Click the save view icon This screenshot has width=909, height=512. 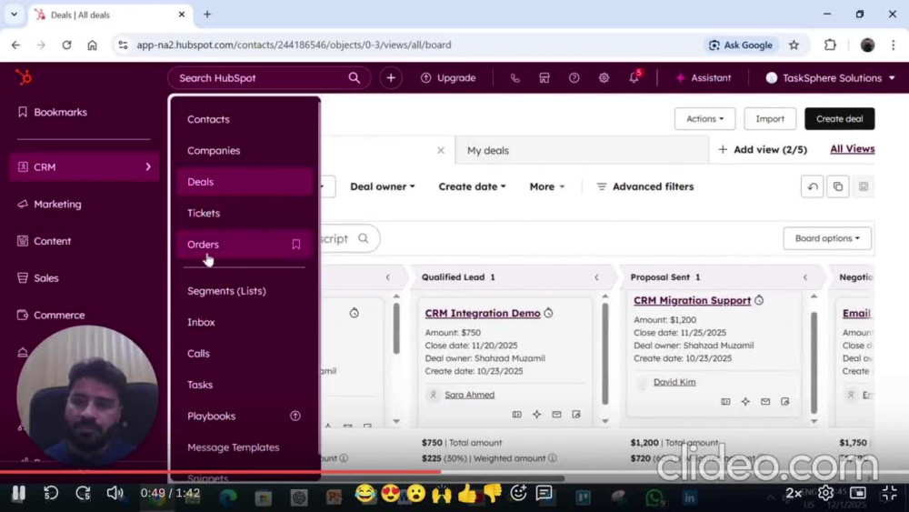point(864,186)
